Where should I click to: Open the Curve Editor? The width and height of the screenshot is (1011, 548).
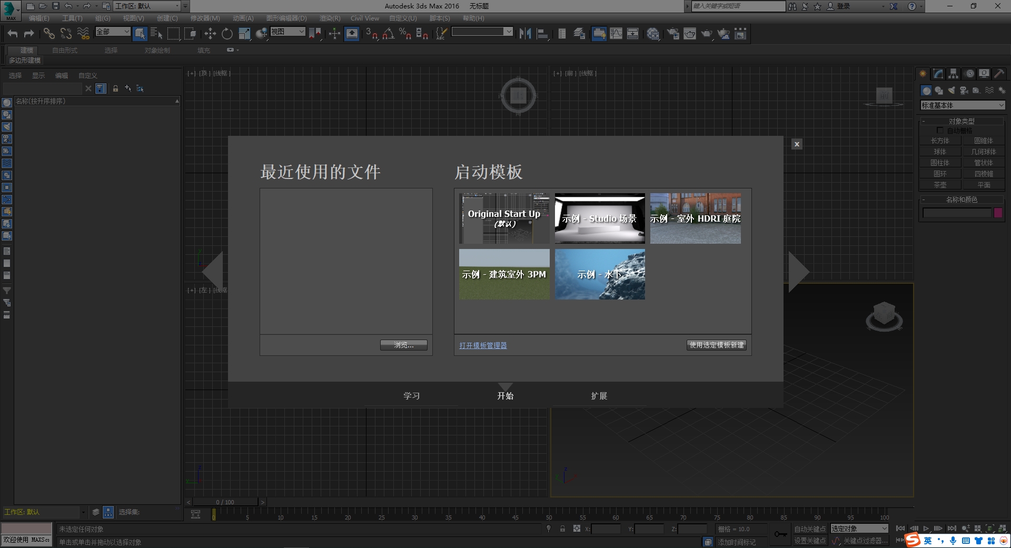click(616, 34)
